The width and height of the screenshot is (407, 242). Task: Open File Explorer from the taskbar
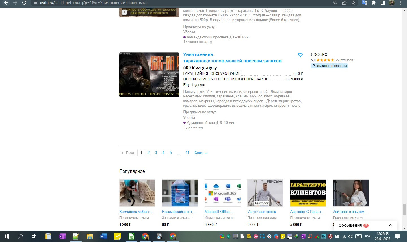click(x=90, y=236)
